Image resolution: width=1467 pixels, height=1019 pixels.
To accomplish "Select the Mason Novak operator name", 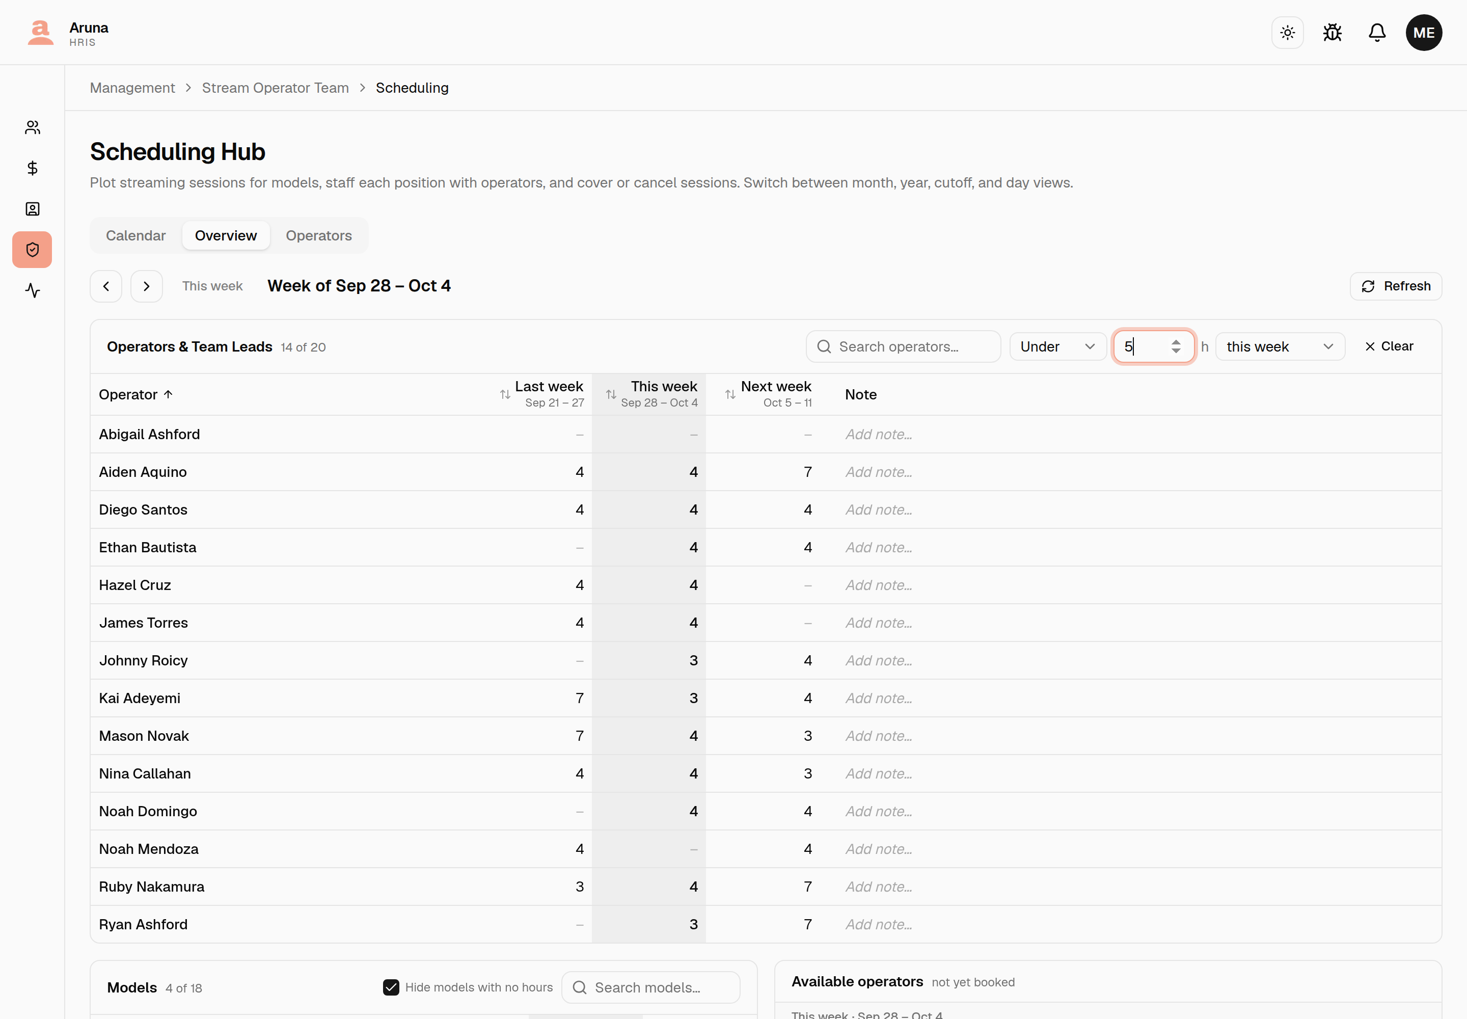I will click(144, 736).
